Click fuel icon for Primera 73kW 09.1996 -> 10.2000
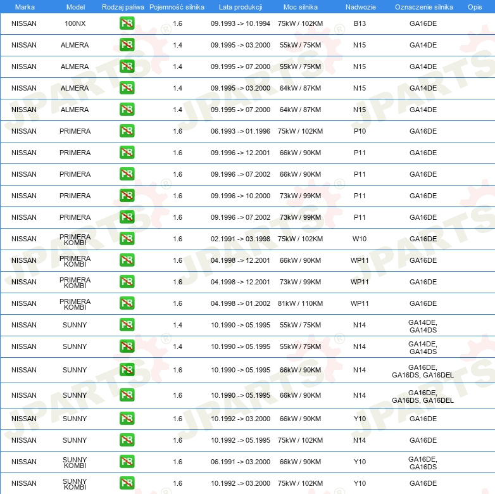 [x=127, y=195]
